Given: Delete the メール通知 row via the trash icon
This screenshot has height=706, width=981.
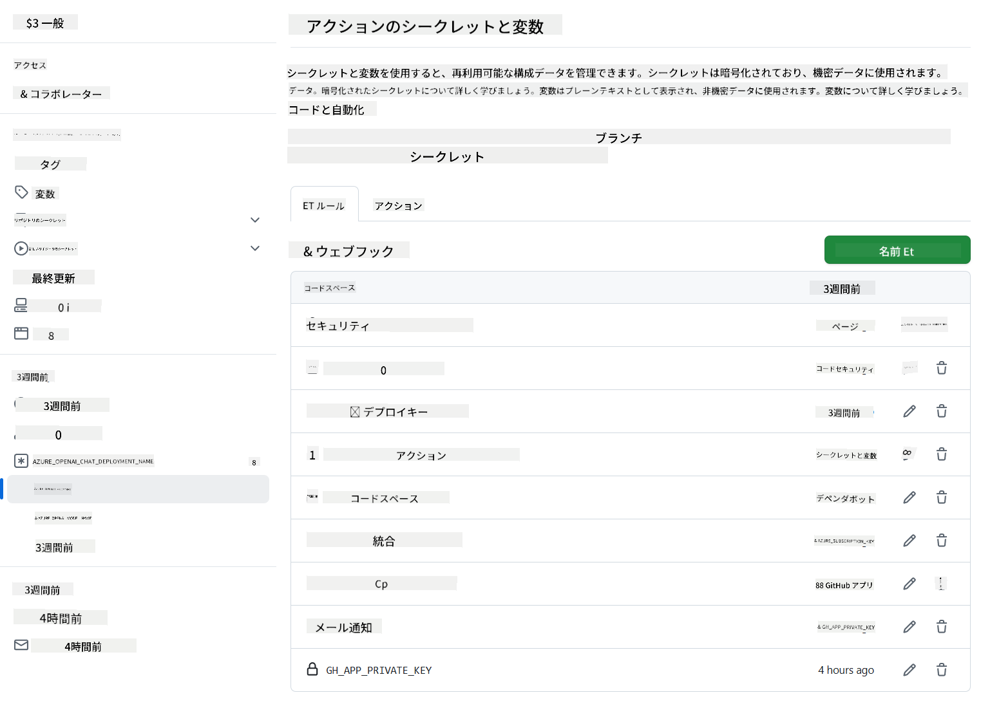Looking at the screenshot, I should click(x=941, y=627).
